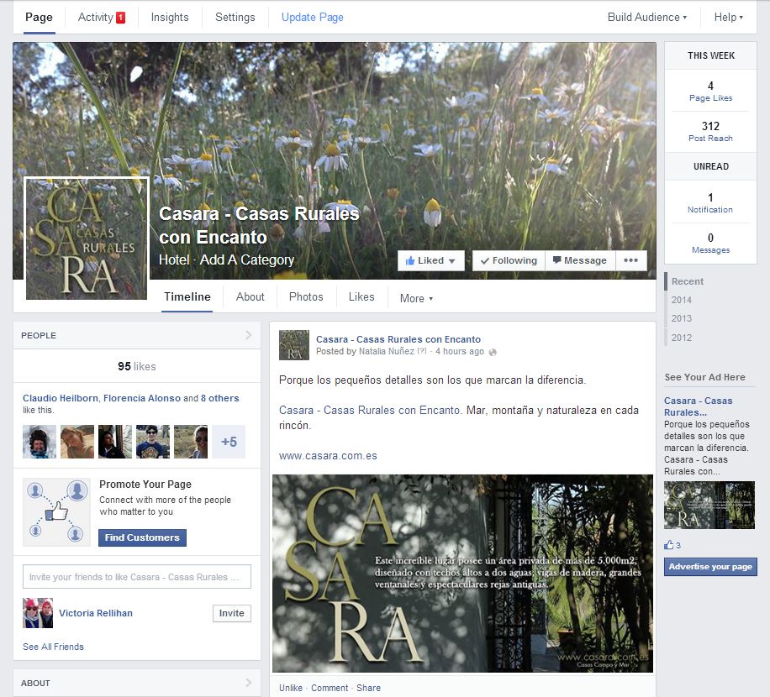Open the Insights tab
The image size is (770, 697).
point(170,17)
